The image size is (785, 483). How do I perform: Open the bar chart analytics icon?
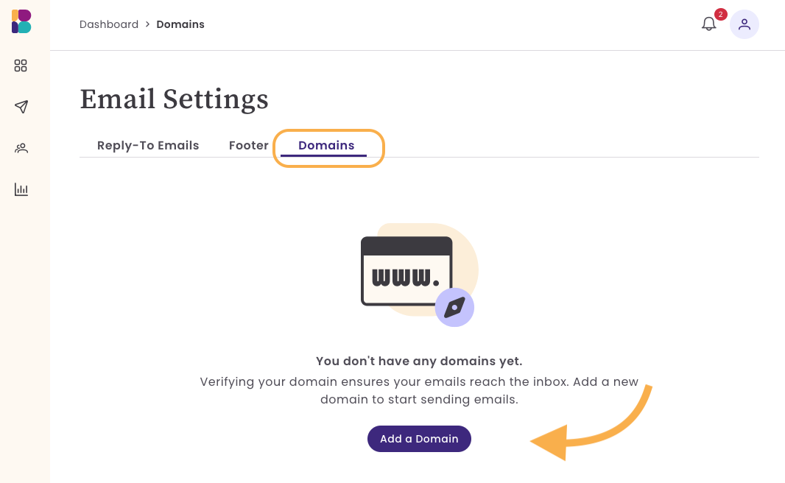21,189
